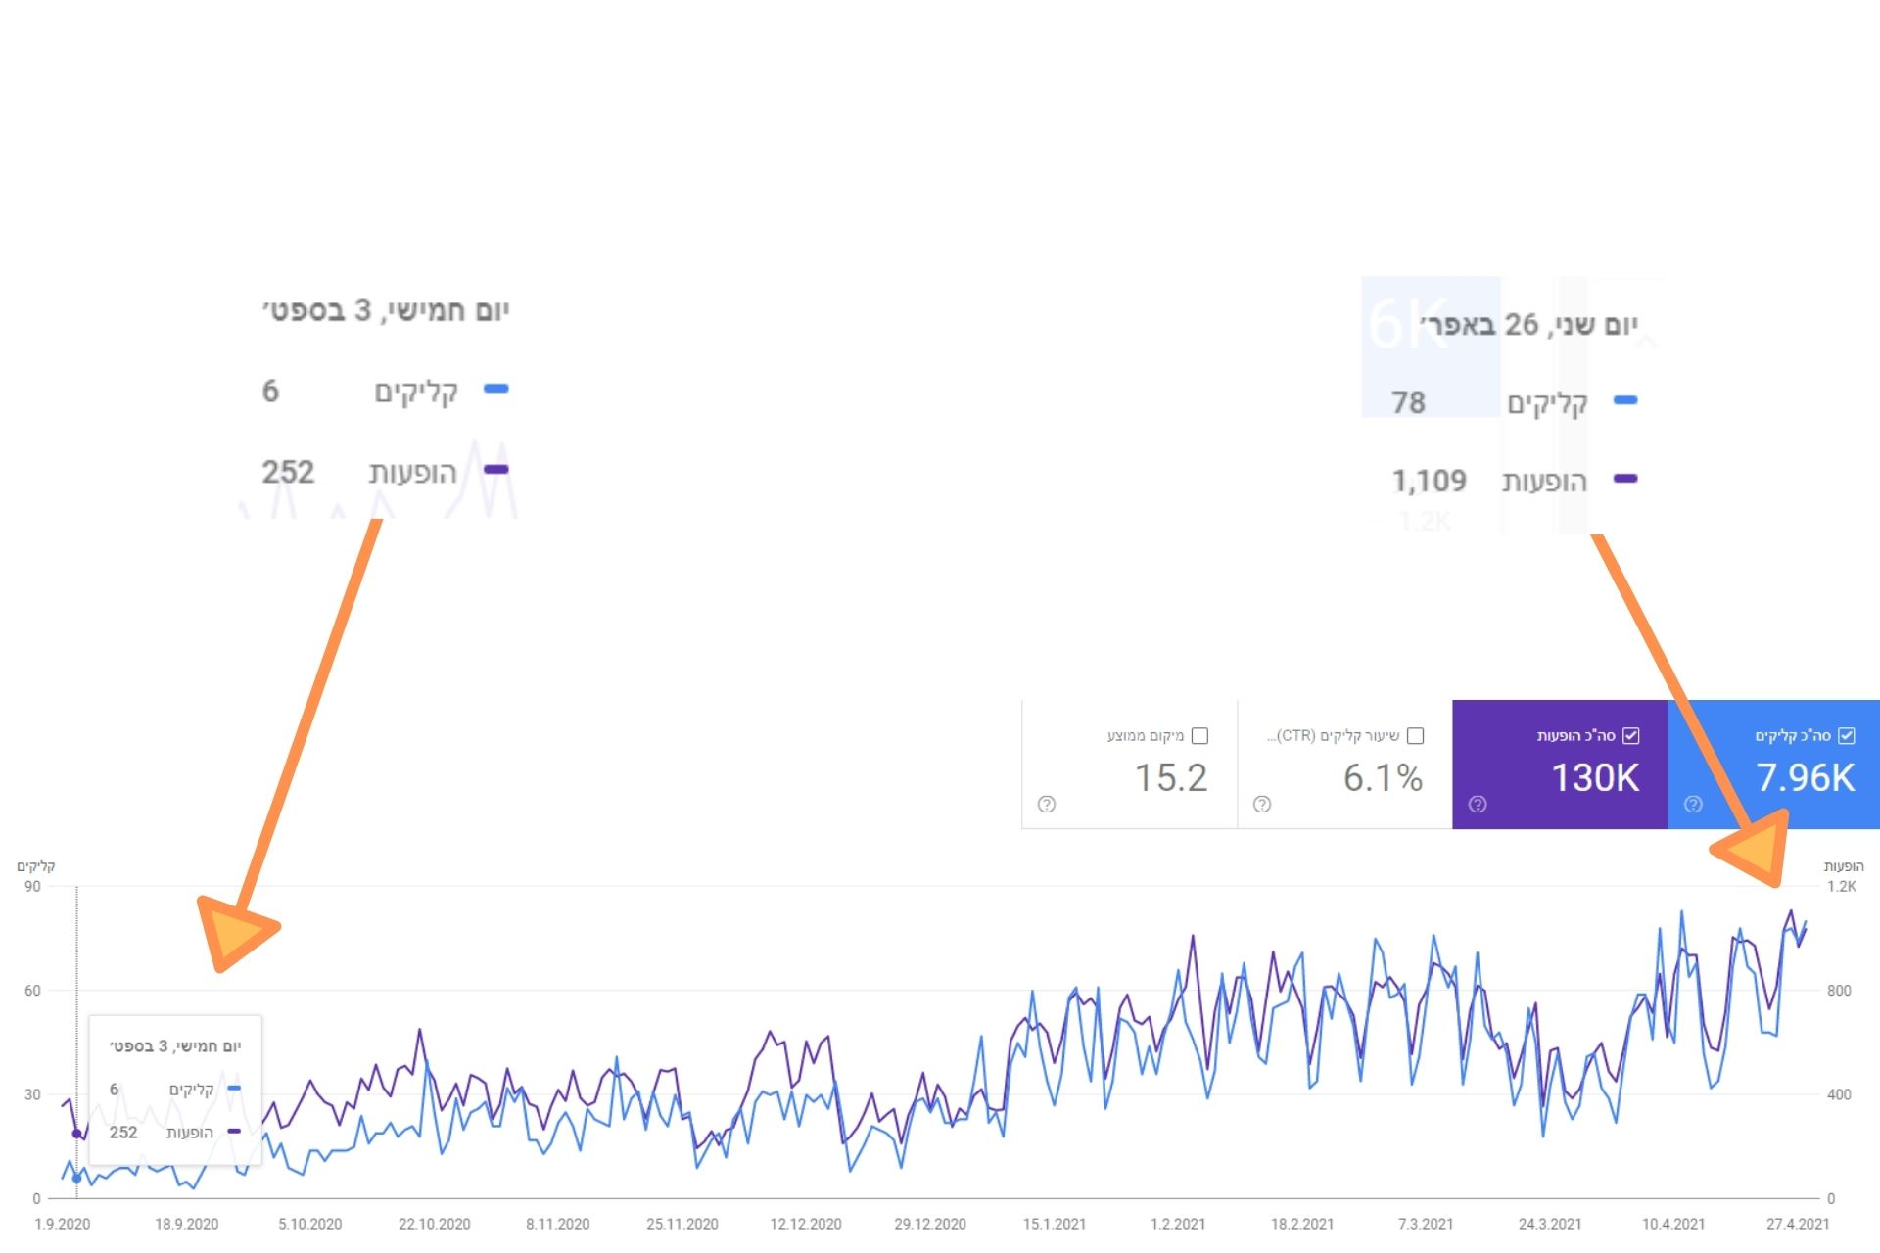Uncheck the total clicks checkbox on the 7.96K card
This screenshot has width=1880, height=1253.
click(x=1846, y=735)
